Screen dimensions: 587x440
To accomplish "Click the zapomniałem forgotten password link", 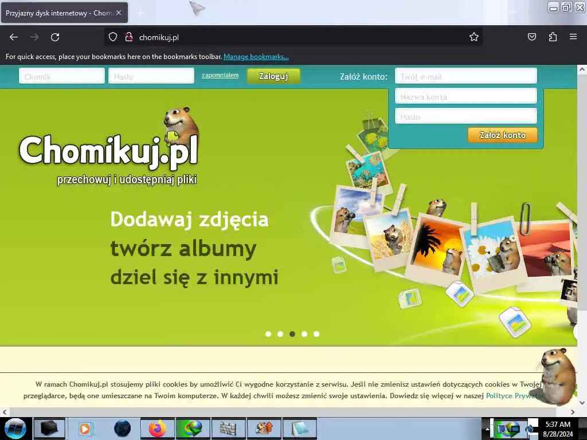I will click(220, 76).
